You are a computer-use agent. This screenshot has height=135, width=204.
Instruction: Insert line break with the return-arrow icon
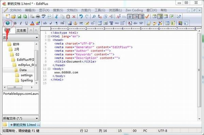click(x=51, y=23)
